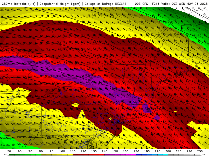Viewport: 209px width, 156px height.
Task: Click the '110' value on the color scale
Action: pos(73,151)
